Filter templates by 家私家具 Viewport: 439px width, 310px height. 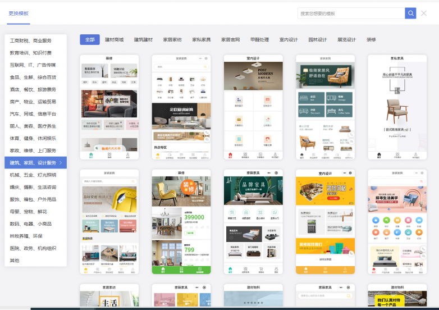tap(202, 39)
